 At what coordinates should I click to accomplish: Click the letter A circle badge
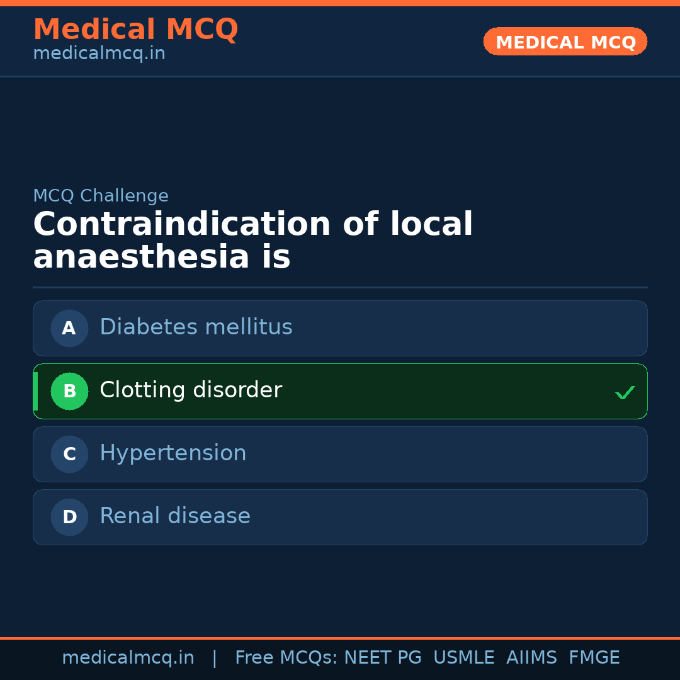[69, 328]
